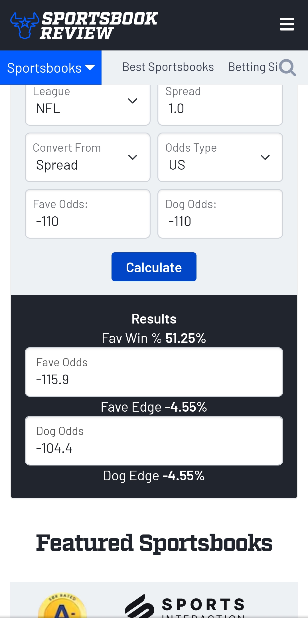Tap the search magnifier icon
The height and width of the screenshot is (618, 308).
pyautogui.click(x=287, y=68)
